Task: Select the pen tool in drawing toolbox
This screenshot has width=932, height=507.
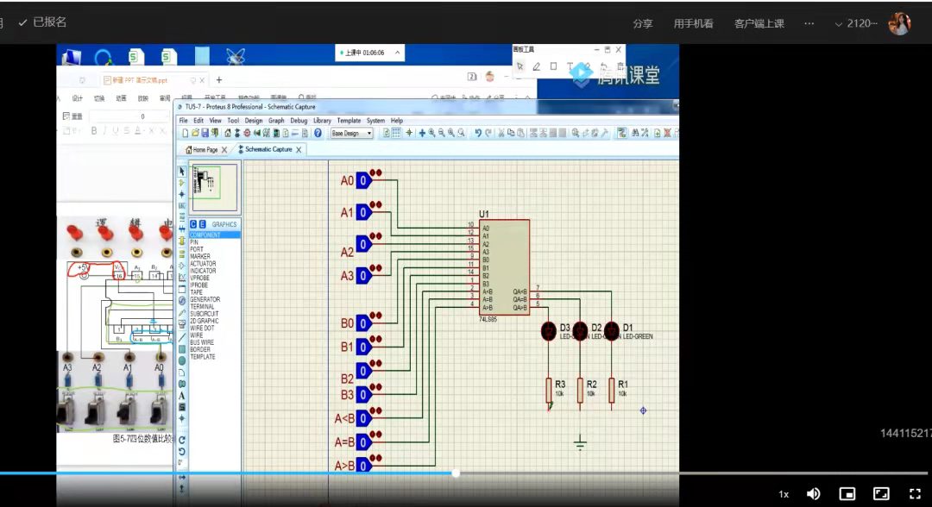Action: click(x=537, y=66)
